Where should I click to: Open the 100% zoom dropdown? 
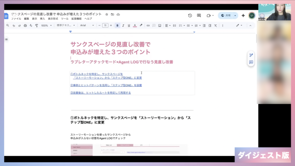tap(46, 26)
